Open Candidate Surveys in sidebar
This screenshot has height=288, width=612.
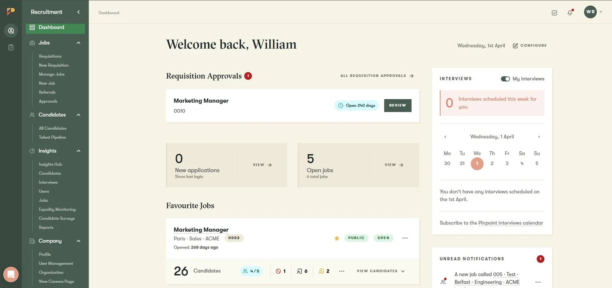tap(57, 218)
